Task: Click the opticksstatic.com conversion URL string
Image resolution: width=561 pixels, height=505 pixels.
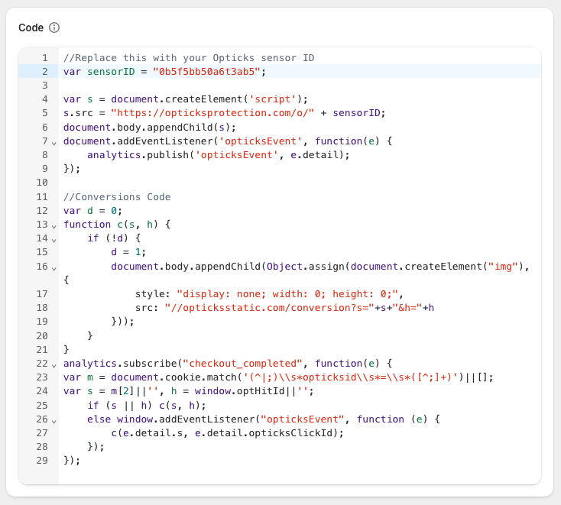Action: coord(269,308)
